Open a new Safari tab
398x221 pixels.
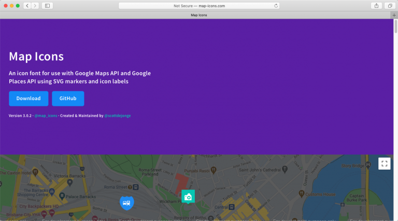(394, 15)
